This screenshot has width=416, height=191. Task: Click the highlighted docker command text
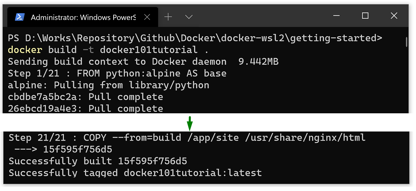point(25,50)
